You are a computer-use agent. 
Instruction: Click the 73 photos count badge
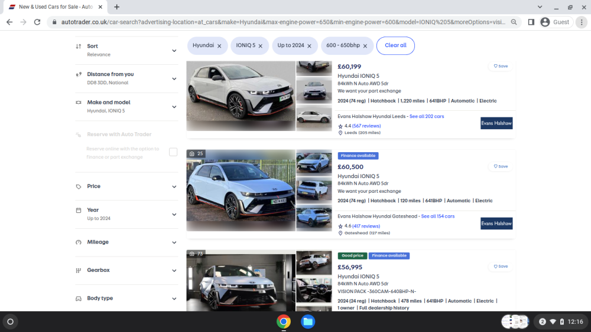196,254
